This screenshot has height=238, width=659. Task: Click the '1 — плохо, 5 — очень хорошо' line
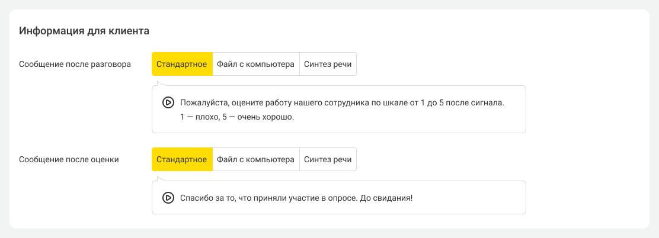237,117
